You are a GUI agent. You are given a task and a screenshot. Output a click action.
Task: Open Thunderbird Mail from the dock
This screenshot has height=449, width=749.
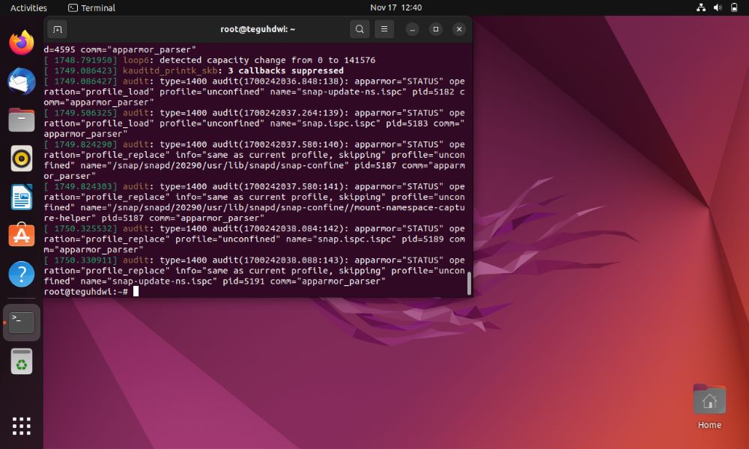[22, 81]
